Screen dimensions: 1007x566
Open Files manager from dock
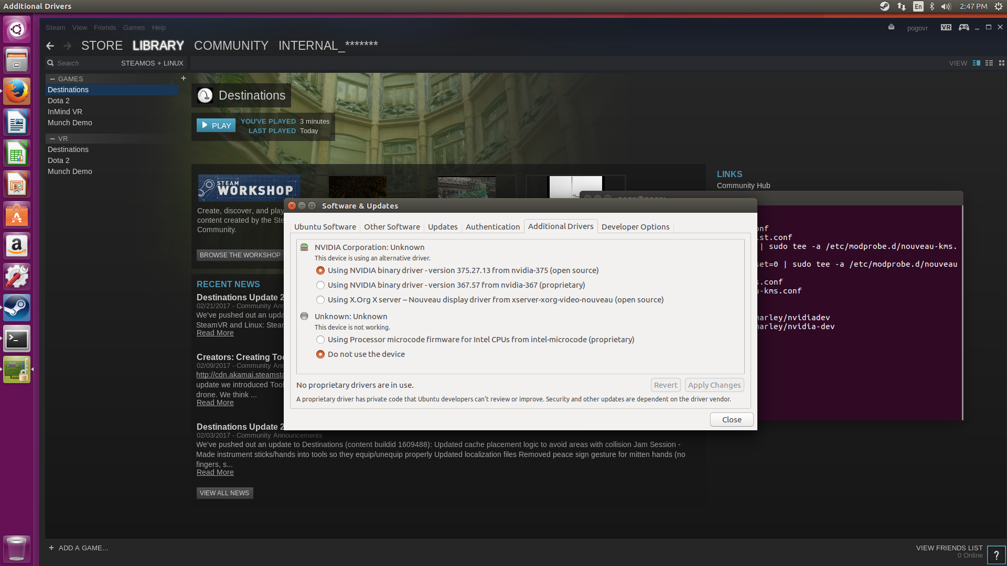coord(17,60)
